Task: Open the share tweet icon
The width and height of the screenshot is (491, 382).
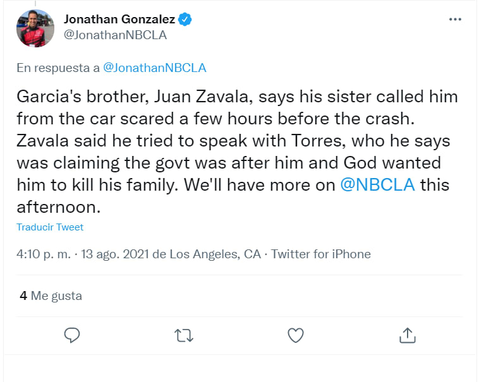Action: tap(408, 335)
